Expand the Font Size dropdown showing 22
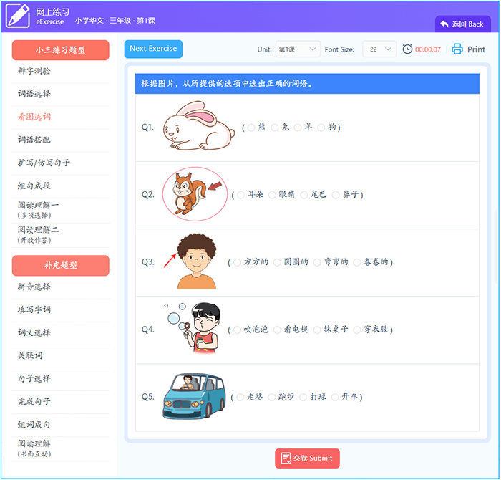 coord(379,49)
